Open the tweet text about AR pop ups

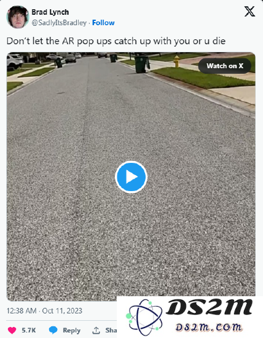[x=116, y=41]
